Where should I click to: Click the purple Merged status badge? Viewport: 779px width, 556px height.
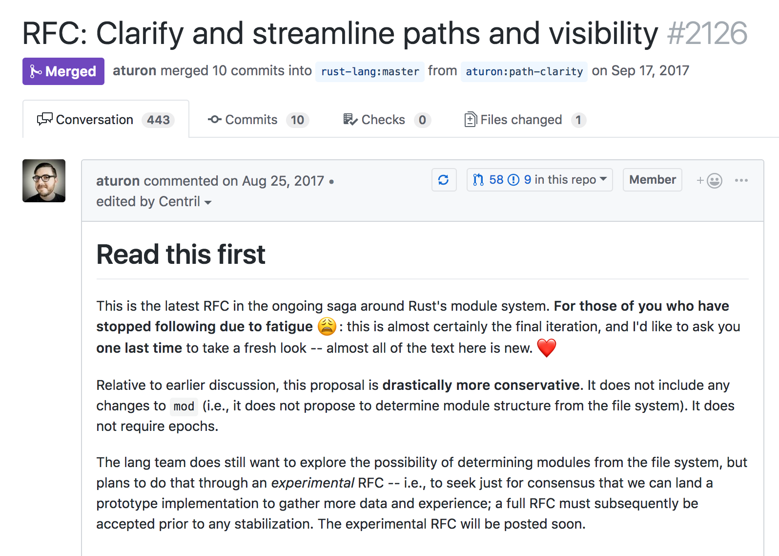click(x=63, y=71)
